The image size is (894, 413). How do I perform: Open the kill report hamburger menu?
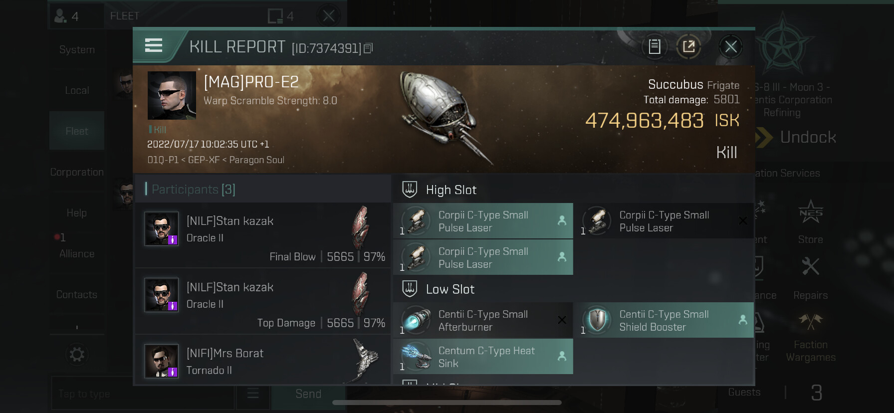tap(154, 45)
